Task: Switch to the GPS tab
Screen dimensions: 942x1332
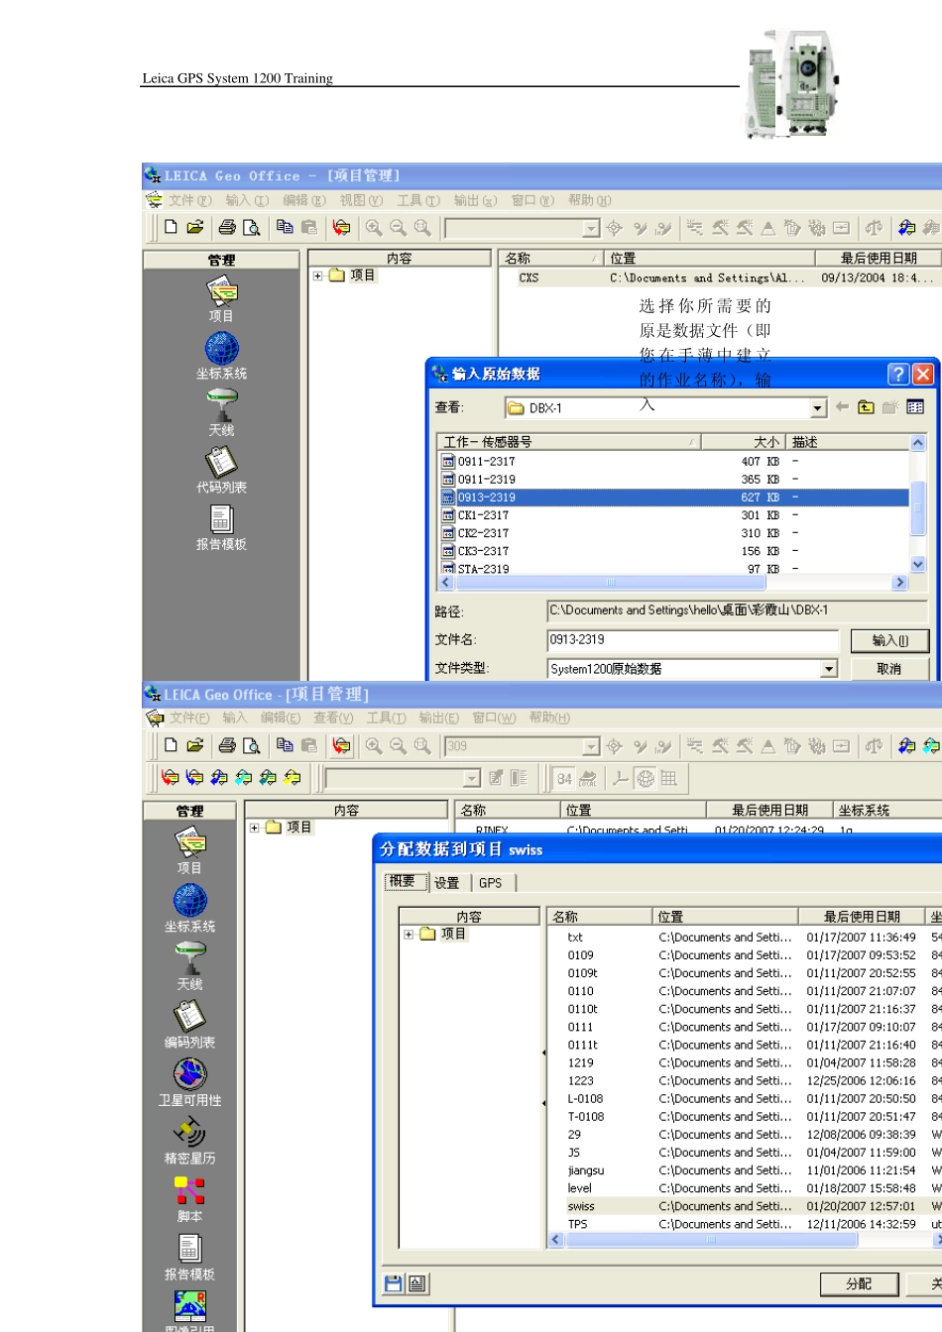Action: (490, 883)
